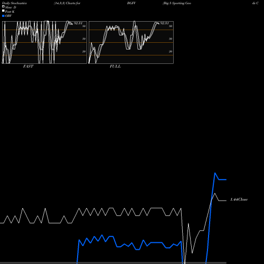The height and width of the screenshot is (264, 264).
Task: Click the 20 level label in FULL chart
Action: (171, 51)
